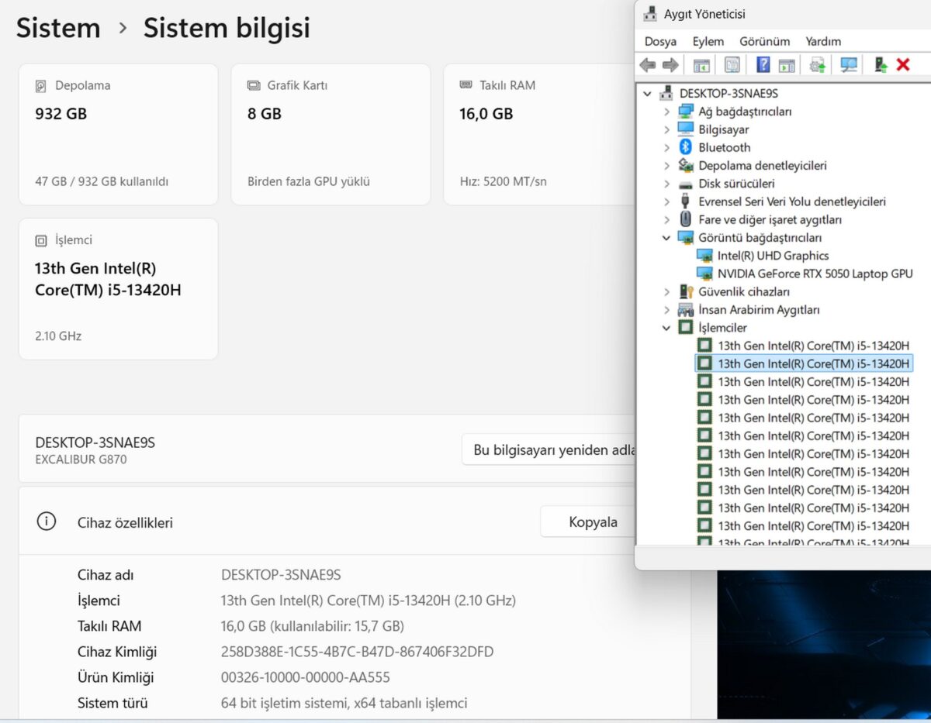Select Intel(R) UHD Graphics adapter
Image resolution: width=931 pixels, height=723 pixels.
[x=773, y=256]
